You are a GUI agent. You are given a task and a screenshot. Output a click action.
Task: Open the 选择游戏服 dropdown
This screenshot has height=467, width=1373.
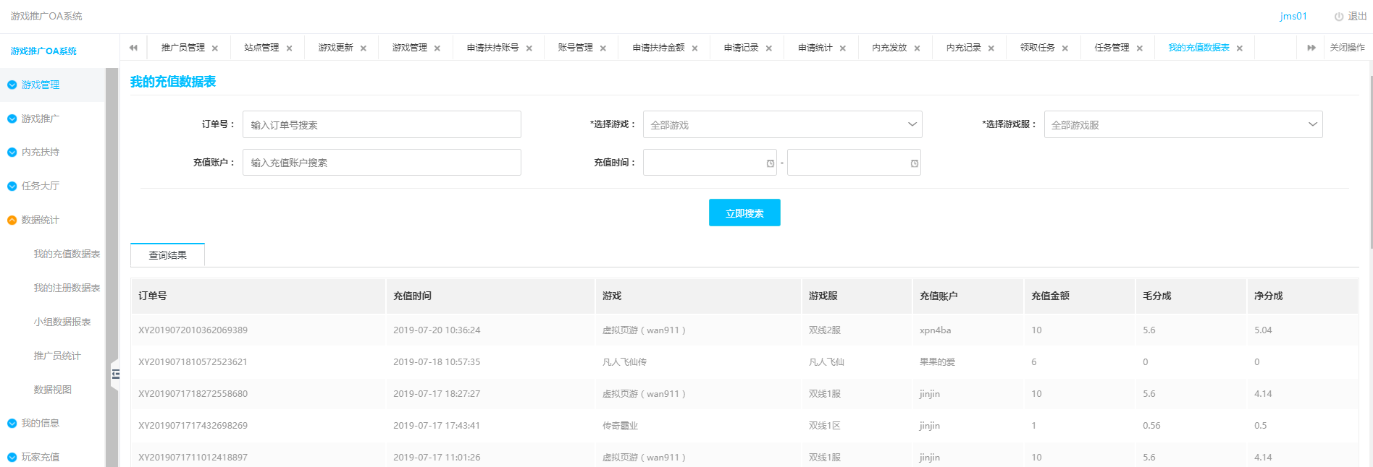click(1183, 125)
